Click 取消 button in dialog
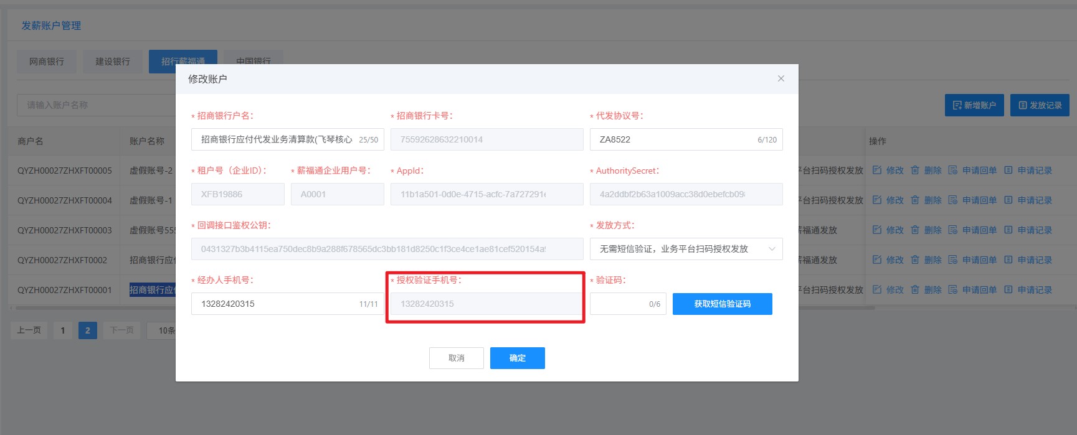The image size is (1077, 435). click(457, 358)
